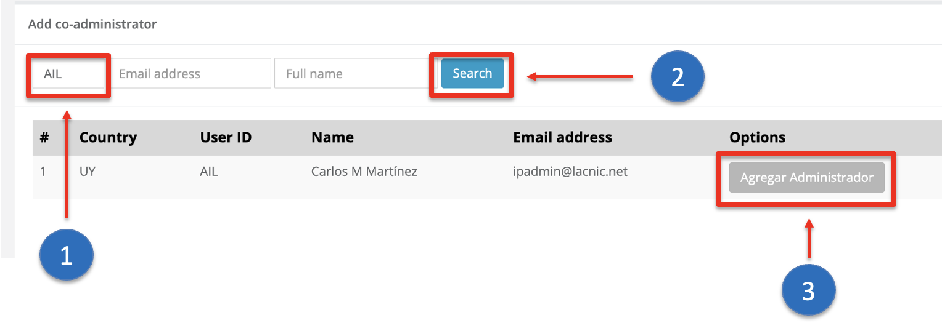
Task: Click the Add co-administrator heading
Action: 92,25
